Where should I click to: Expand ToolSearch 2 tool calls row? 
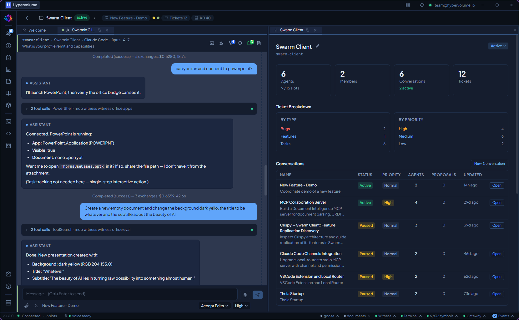pos(139,230)
